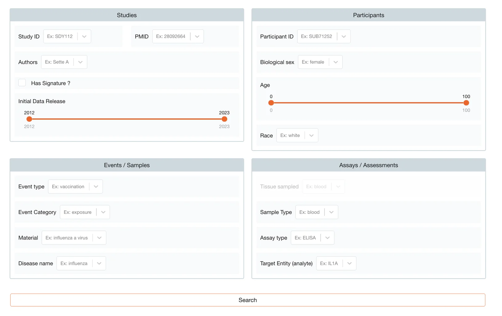Open the Material dropdown chevron
This screenshot has height=316, width=502.
pos(99,238)
